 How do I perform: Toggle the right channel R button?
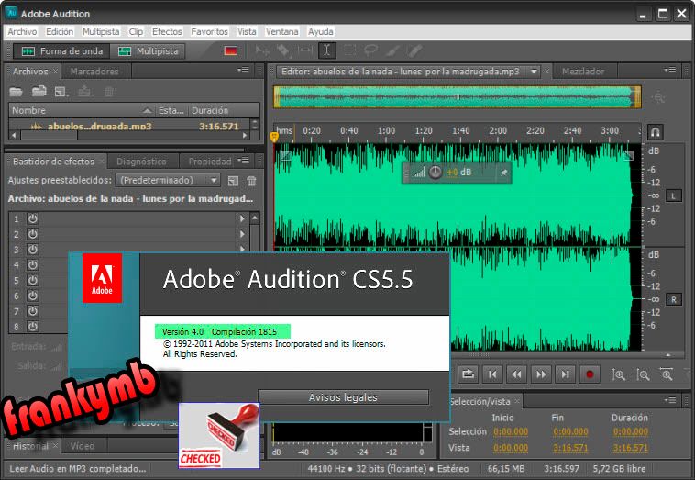click(673, 299)
